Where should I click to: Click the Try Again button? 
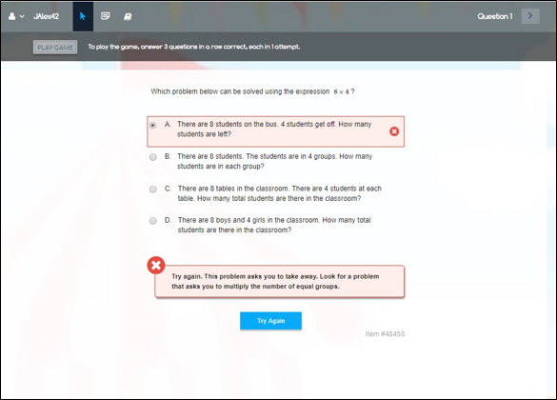click(270, 321)
